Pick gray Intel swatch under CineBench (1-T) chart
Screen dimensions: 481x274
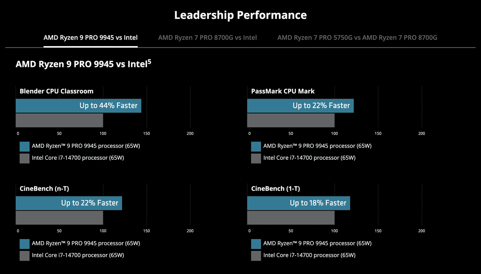tap(256, 256)
